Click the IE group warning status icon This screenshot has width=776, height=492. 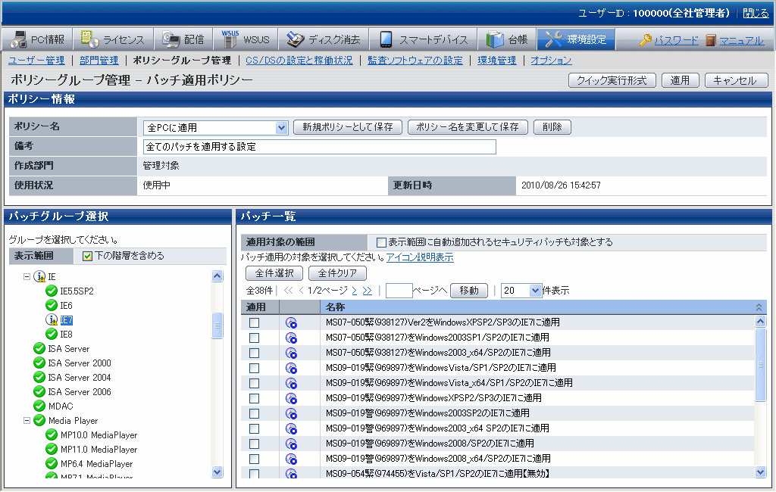coord(39,276)
